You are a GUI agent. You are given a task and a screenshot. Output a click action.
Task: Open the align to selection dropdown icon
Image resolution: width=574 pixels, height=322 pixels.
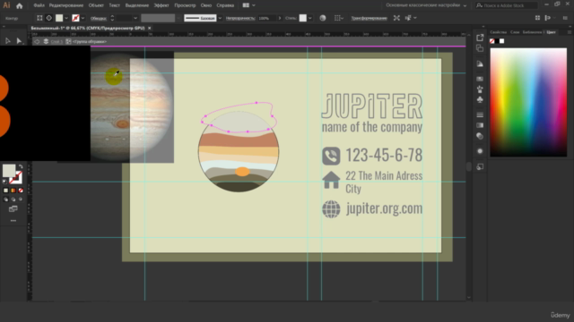pyautogui.click(x=339, y=18)
